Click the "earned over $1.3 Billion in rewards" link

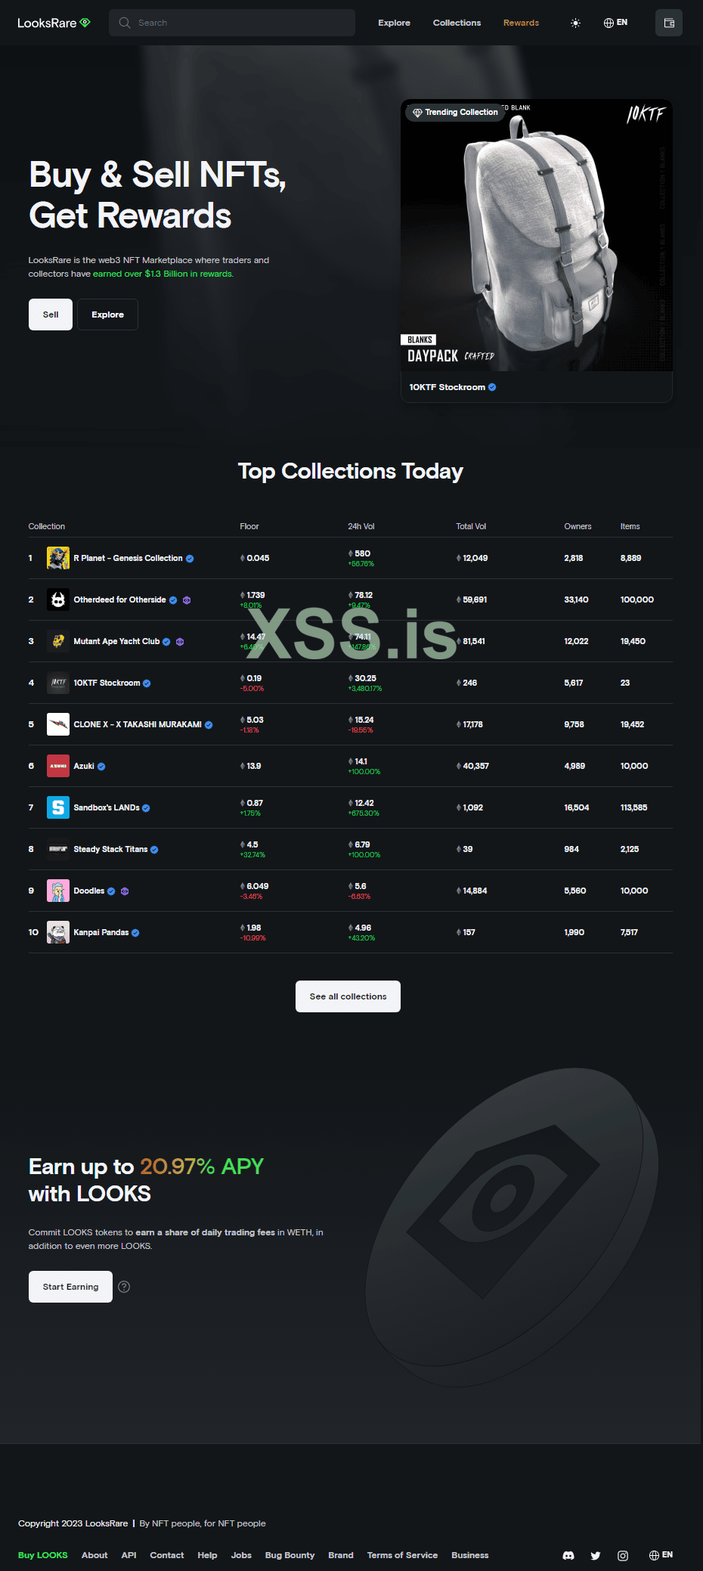163,274
